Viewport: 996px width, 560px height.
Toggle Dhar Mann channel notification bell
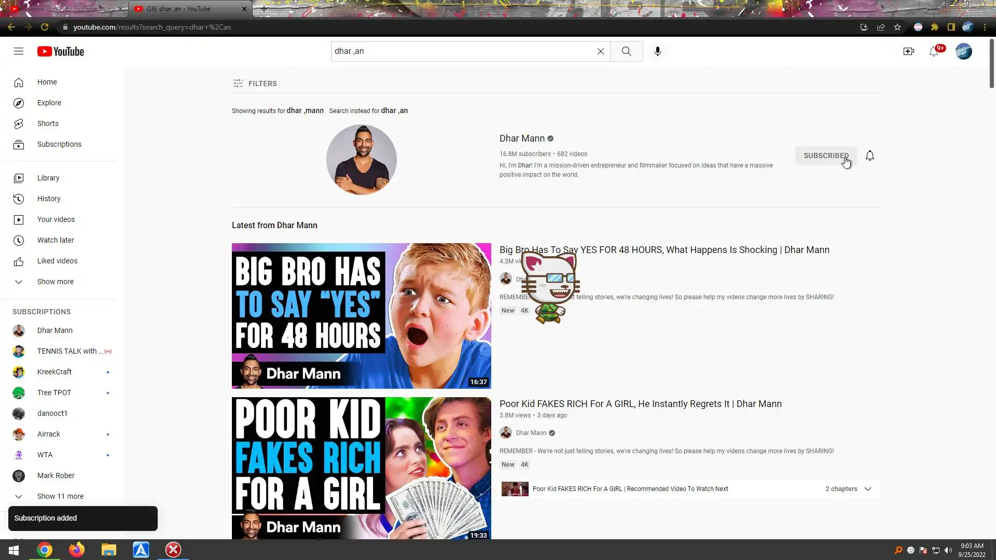pyautogui.click(x=870, y=156)
